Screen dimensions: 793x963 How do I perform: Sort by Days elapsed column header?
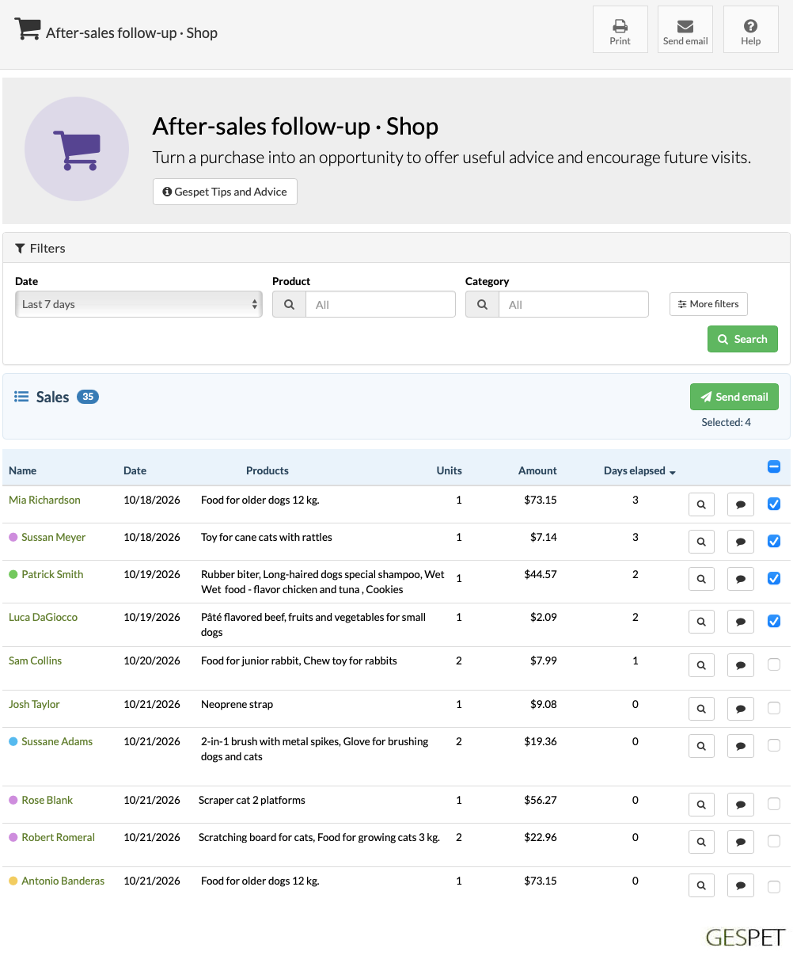[639, 470]
